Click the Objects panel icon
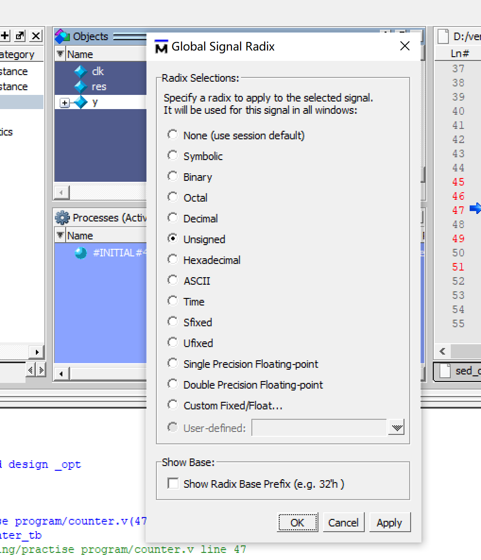The image size is (481, 560). (62, 36)
